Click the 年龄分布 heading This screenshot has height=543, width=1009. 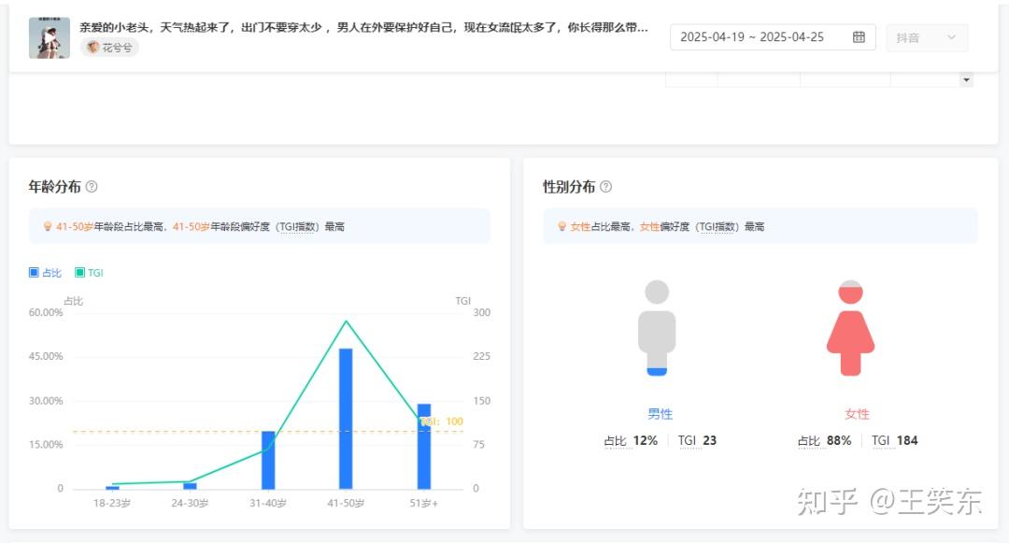(x=55, y=187)
